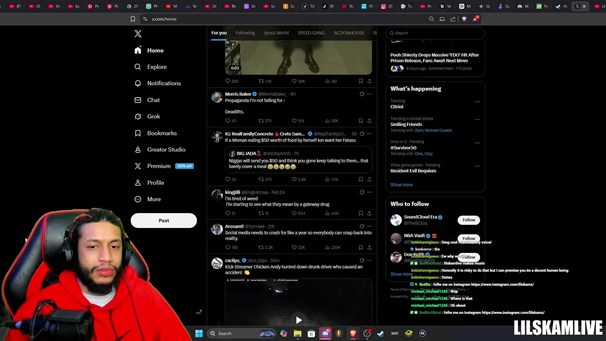Viewport: 606px width, 341px height.
Task: Open browser zoom magnifier icon
Action: (x=431, y=19)
